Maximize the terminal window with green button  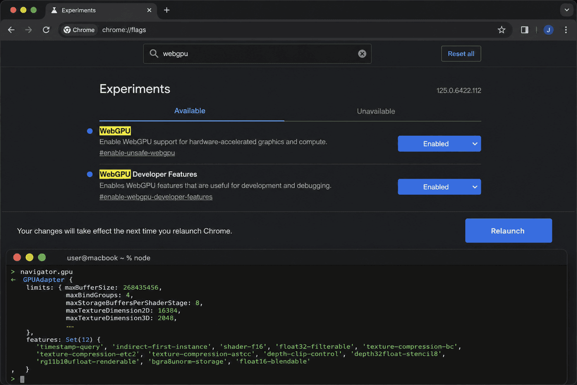coord(42,257)
